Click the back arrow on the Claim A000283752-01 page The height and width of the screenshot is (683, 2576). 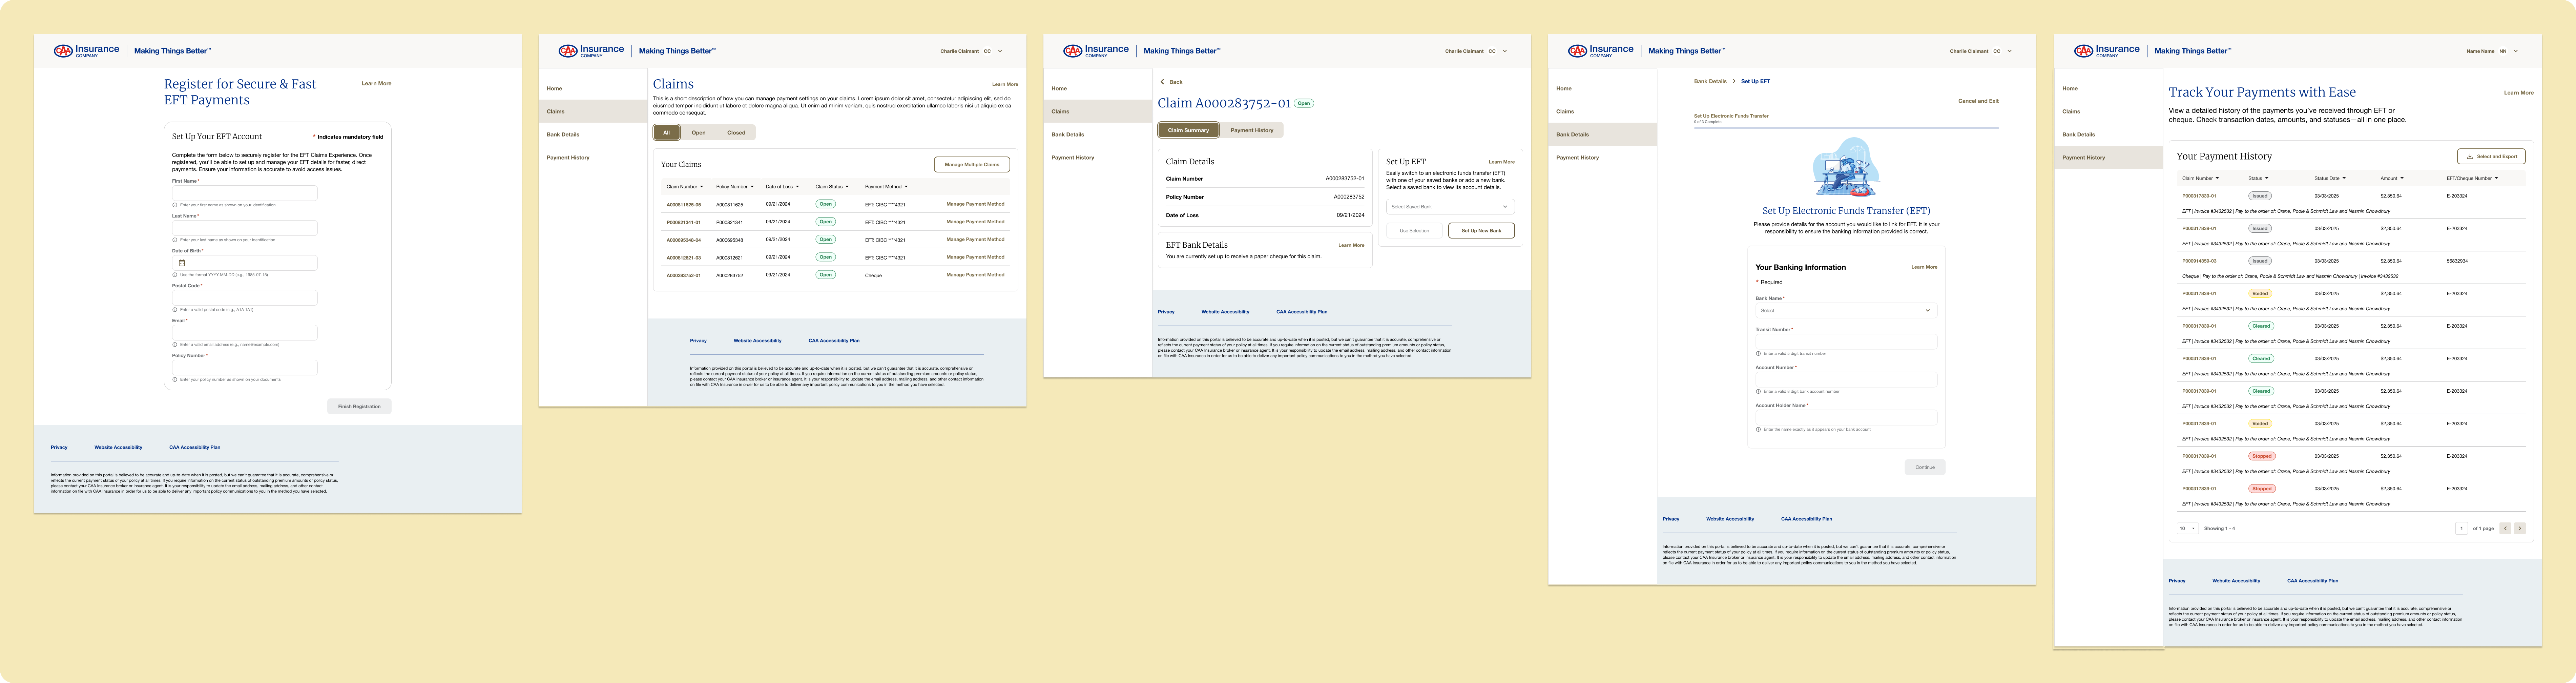click(x=1162, y=82)
